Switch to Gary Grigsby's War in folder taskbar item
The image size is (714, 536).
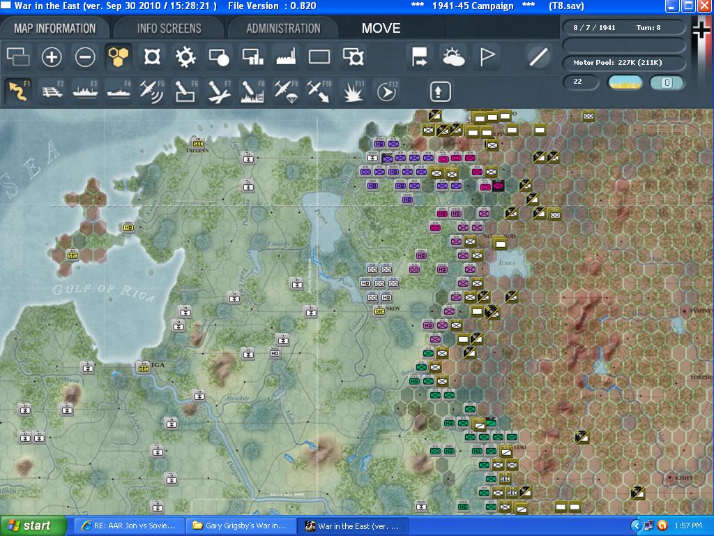(x=241, y=526)
